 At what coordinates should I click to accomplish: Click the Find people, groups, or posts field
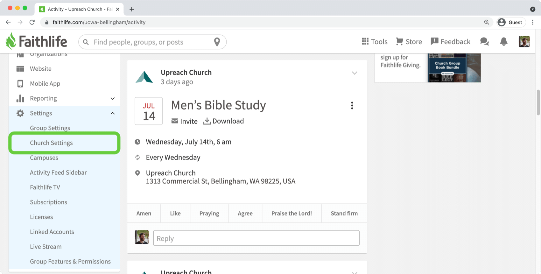(x=152, y=42)
